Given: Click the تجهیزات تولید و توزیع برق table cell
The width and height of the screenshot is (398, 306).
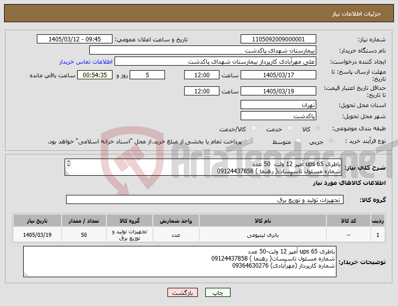Looking at the screenshot, I should (x=130, y=235).
